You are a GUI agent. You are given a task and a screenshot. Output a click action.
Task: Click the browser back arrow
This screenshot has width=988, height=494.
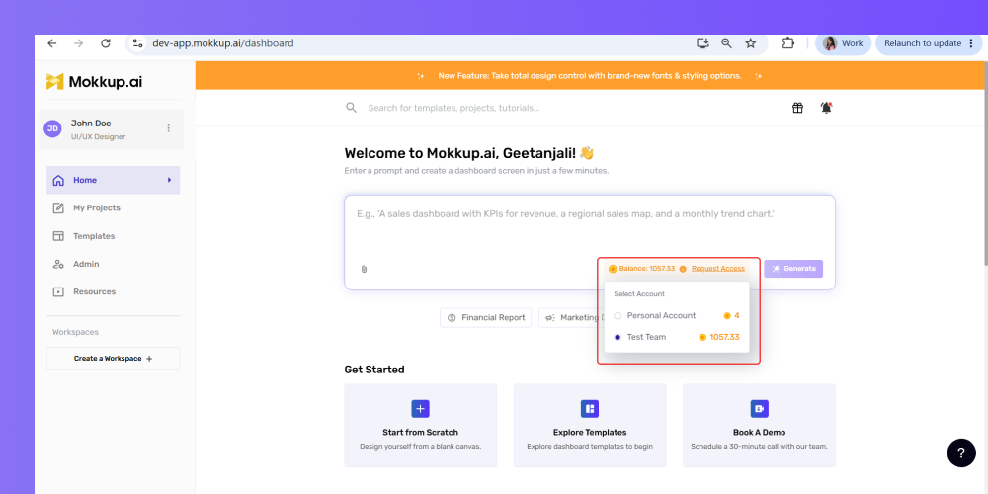click(x=51, y=43)
